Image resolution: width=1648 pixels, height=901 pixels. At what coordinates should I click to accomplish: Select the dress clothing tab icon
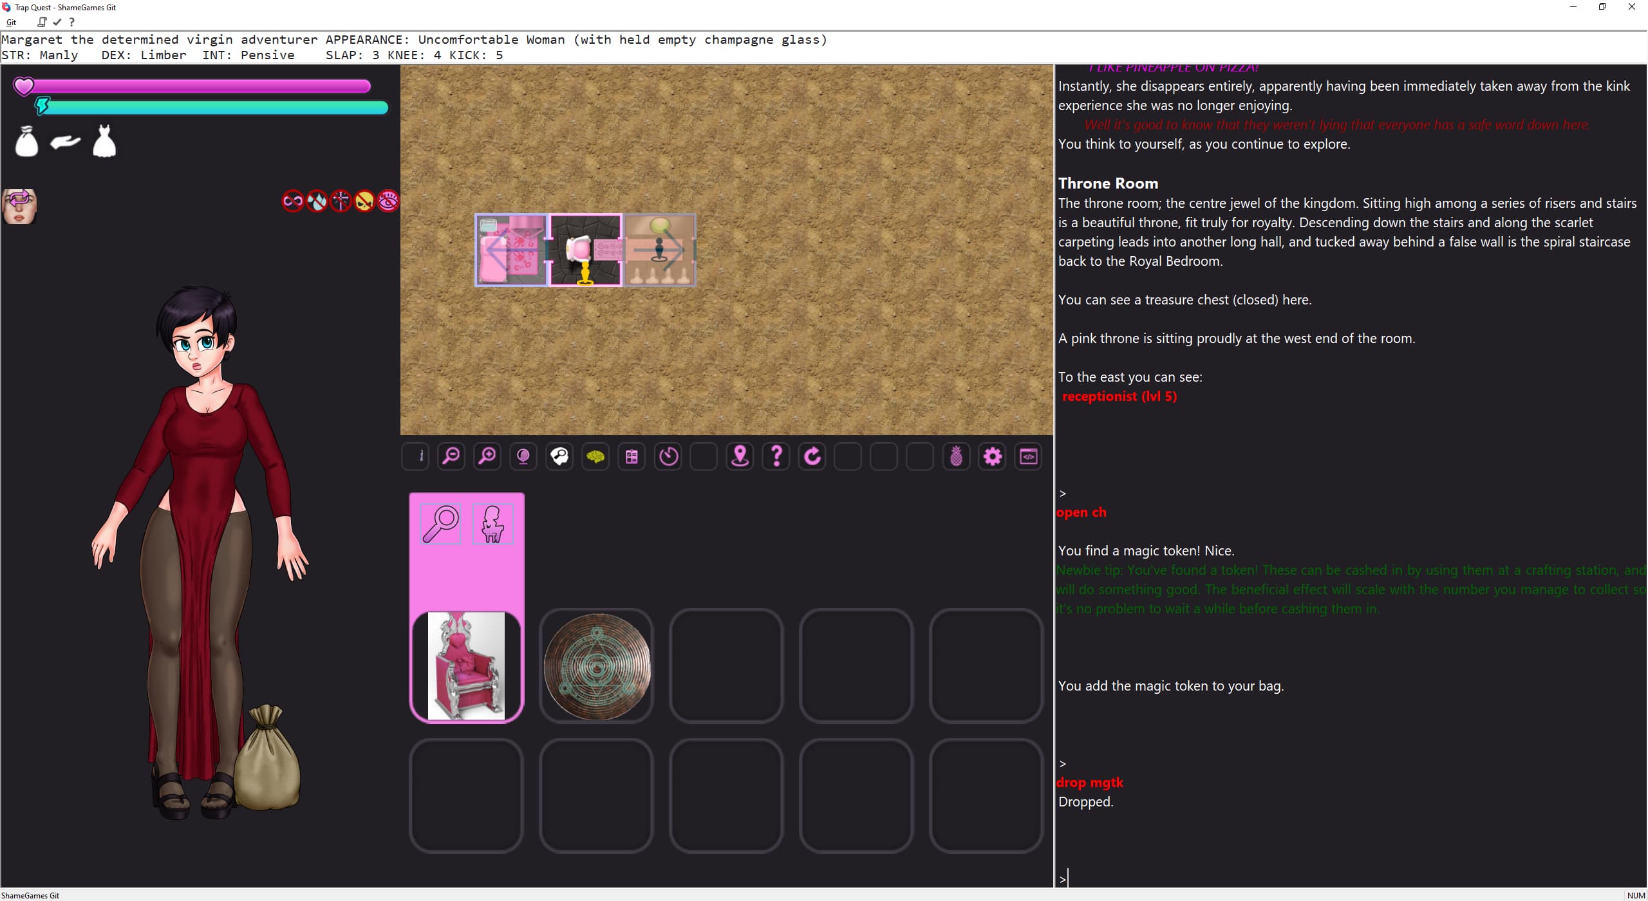pyautogui.click(x=104, y=141)
